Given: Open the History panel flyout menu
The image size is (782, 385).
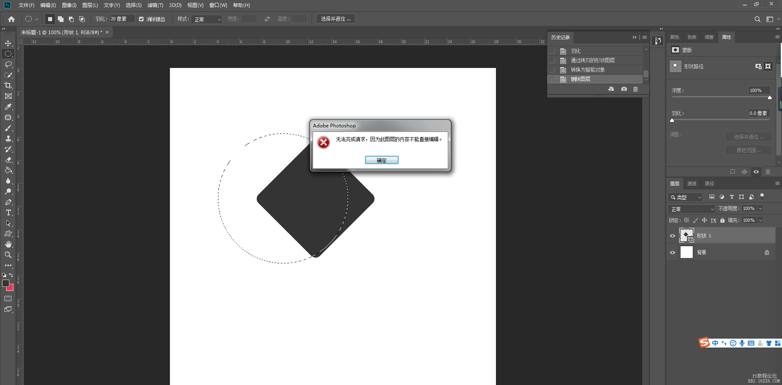Looking at the screenshot, I should pos(645,37).
